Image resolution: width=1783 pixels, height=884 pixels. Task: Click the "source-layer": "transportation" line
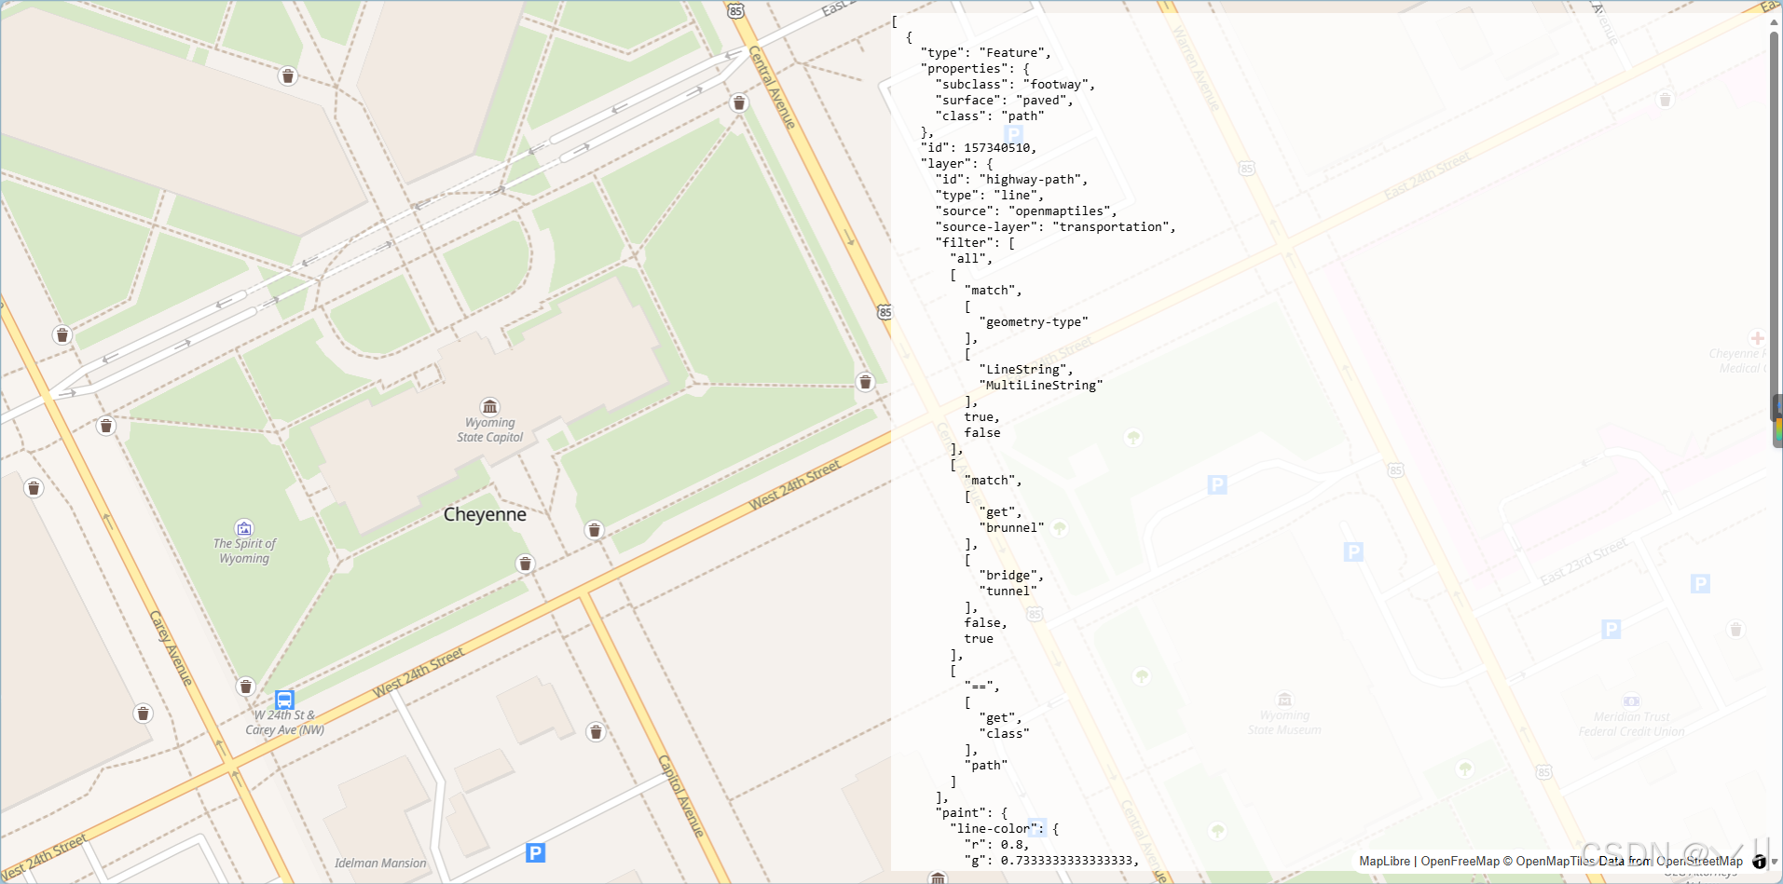click(x=1055, y=227)
